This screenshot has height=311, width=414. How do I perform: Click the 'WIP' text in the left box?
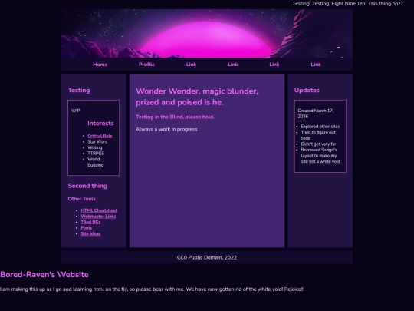[x=76, y=111]
